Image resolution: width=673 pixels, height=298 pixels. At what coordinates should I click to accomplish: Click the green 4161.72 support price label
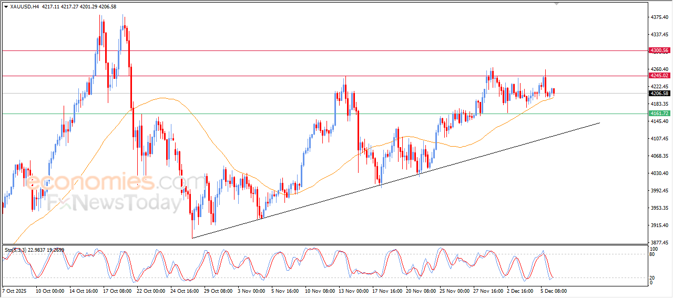pos(659,114)
